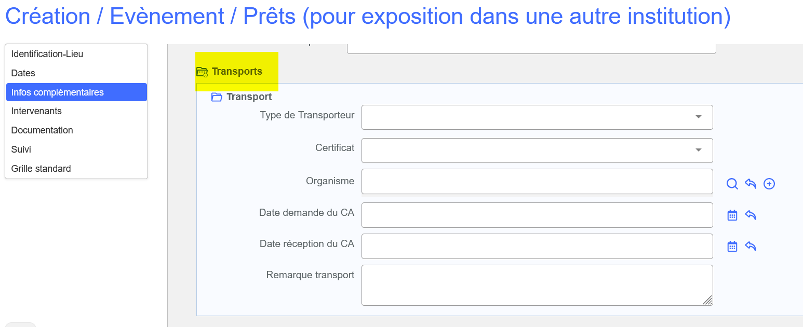The width and height of the screenshot is (803, 327).
Task: Click the undo arrow icon beside Organisme
Action: click(x=751, y=184)
